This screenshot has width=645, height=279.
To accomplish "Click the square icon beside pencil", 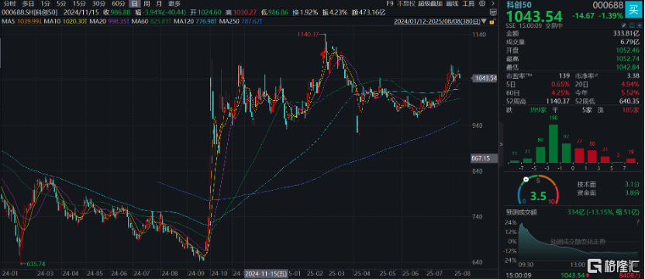I will tap(632, 26).
